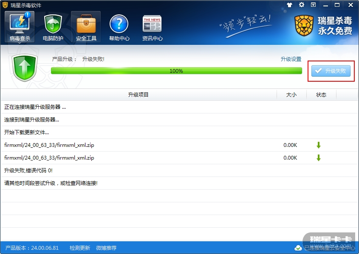Open settings via the gear icon
Screen dimensions: 359x254
click(x=302, y=5)
